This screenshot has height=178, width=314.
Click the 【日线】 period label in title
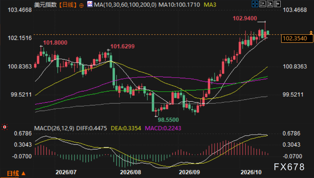(x=68, y=5)
